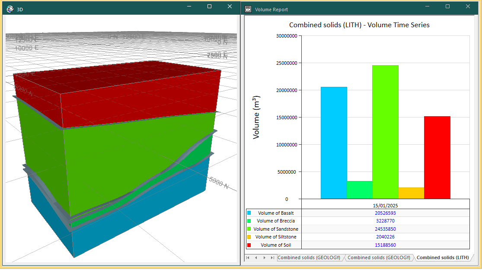The height and width of the screenshot is (270, 482).
Task: Click the next sheet tab arrow
Action: click(264, 257)
